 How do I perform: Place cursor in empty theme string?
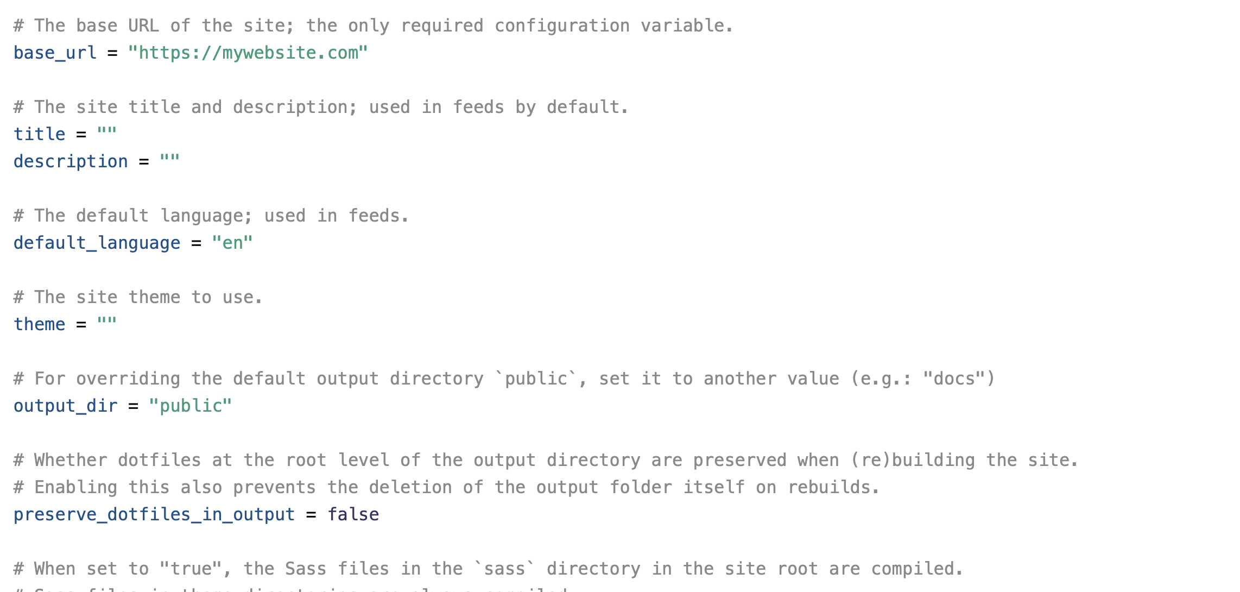pos(107,324)
